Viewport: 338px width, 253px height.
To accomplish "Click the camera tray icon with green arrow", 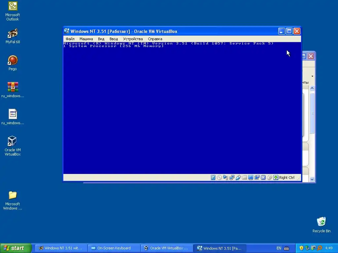I will 314,248.
